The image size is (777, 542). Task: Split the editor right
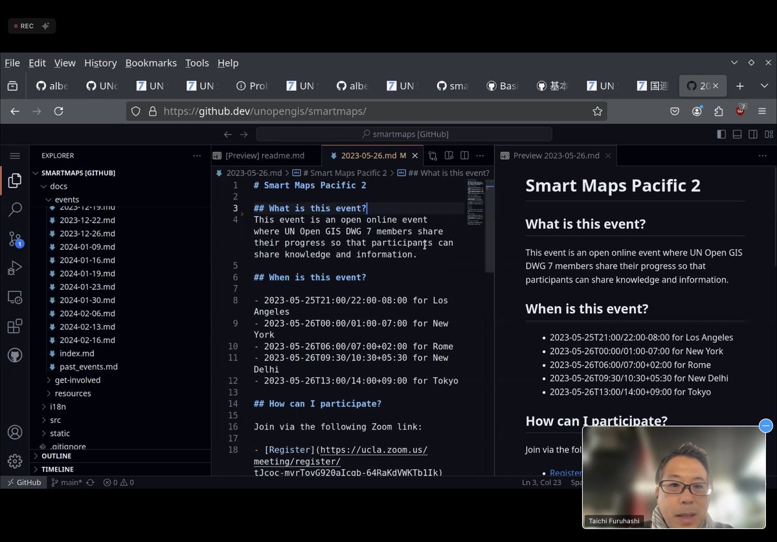464,156
